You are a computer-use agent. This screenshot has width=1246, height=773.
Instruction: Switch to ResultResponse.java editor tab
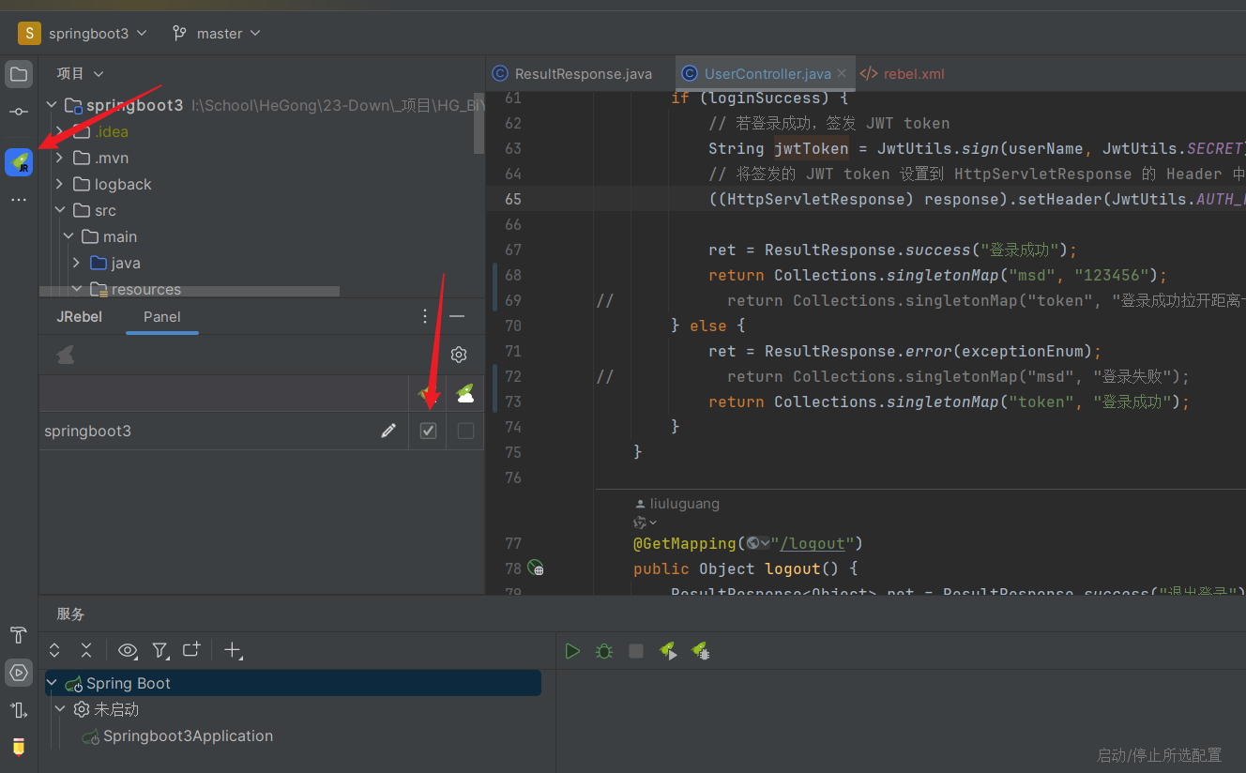pos(571,73)
